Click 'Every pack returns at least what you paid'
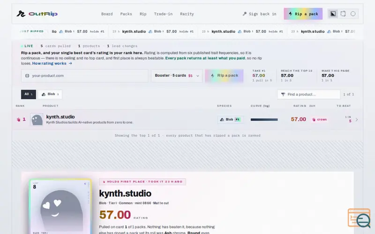This screenshot has height=234, width=375. 205,58
